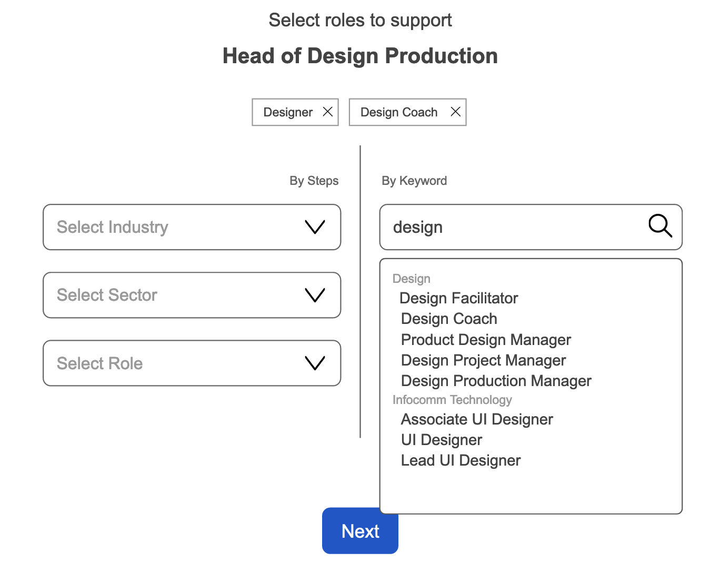The image size is (720, 572).
Task: Choose Design Facilitator from search results
Action: (458, 298)
